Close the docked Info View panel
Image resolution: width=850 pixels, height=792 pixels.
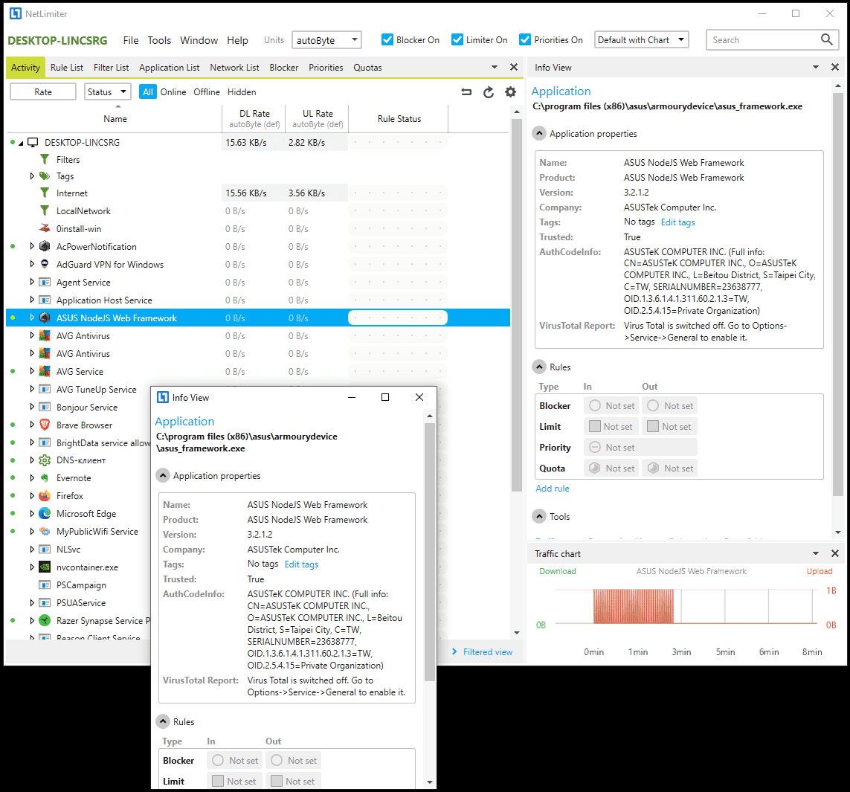click(x=835, y=67)
